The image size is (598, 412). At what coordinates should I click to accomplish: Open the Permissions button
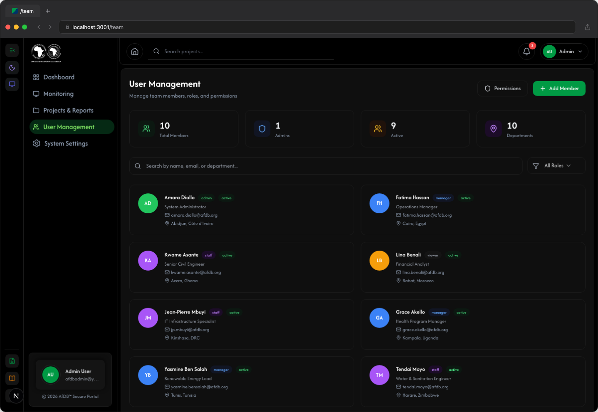[x=503, y=89]
